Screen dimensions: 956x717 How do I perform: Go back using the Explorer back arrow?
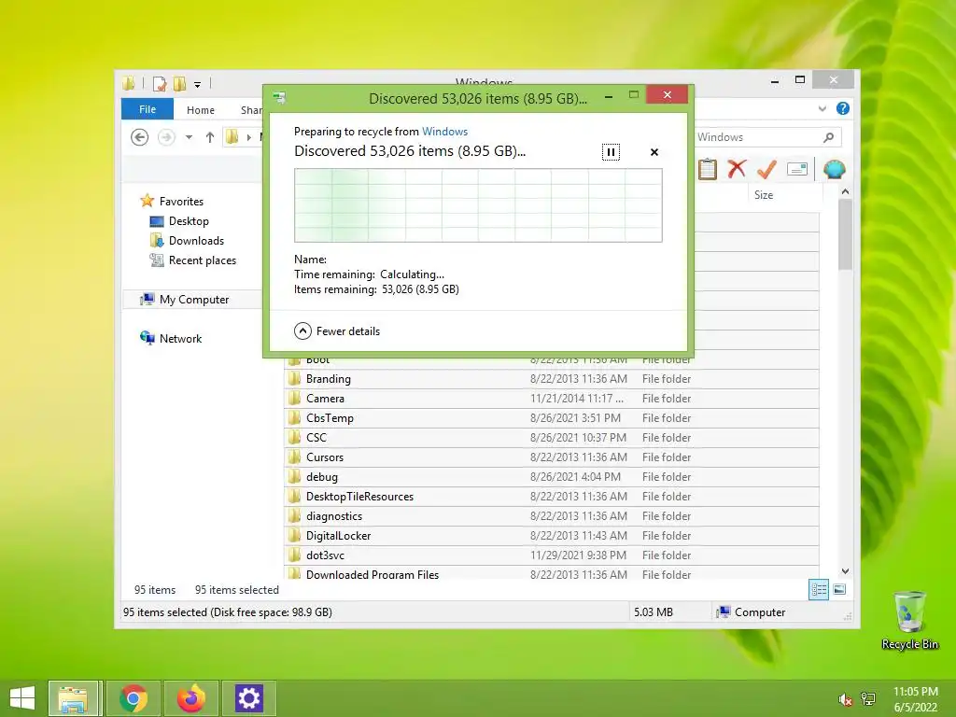(140, 137)
